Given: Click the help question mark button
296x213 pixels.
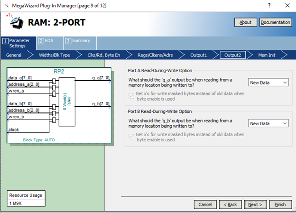Looking at the screenshot, I should pyautogui.click(x=268, y=4).
